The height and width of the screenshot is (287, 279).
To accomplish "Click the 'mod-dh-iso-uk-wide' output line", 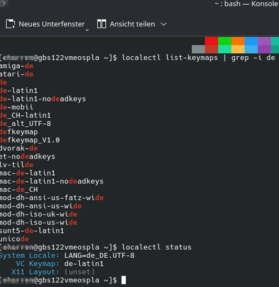I will click(x=38, y=214).
